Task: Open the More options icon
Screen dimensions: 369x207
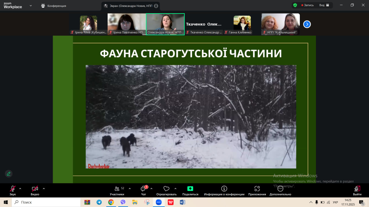Action: pyautogui.click(x=280, y=189)
